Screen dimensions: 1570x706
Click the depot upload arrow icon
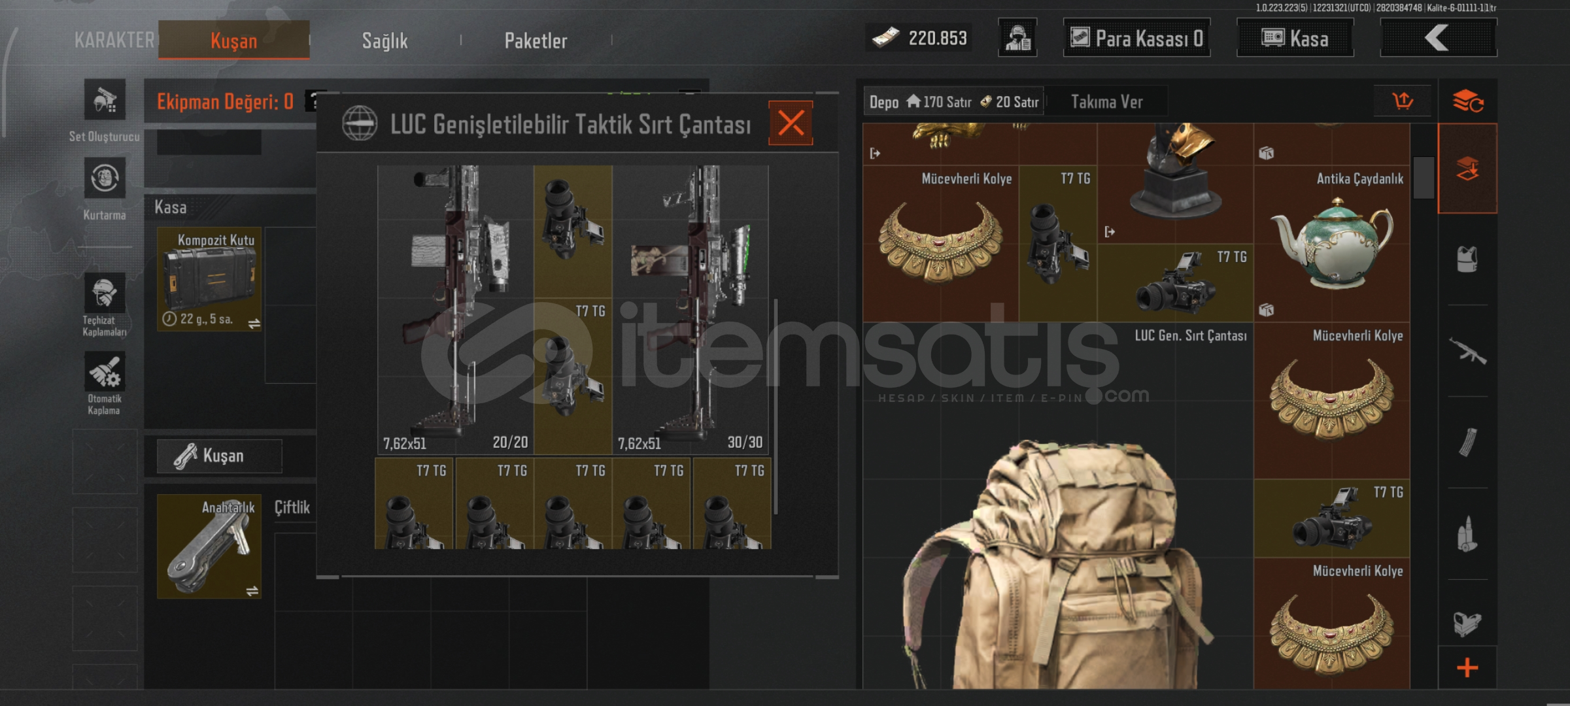1402,101
